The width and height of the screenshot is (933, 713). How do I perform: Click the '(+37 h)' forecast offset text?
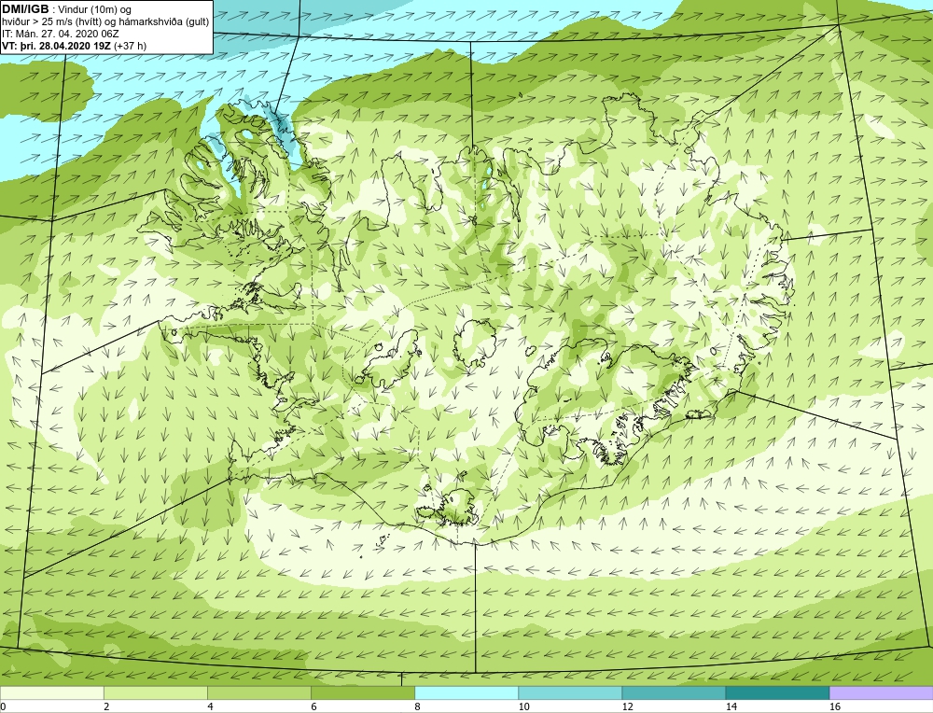pyautogui.click(x=129, y=46)
